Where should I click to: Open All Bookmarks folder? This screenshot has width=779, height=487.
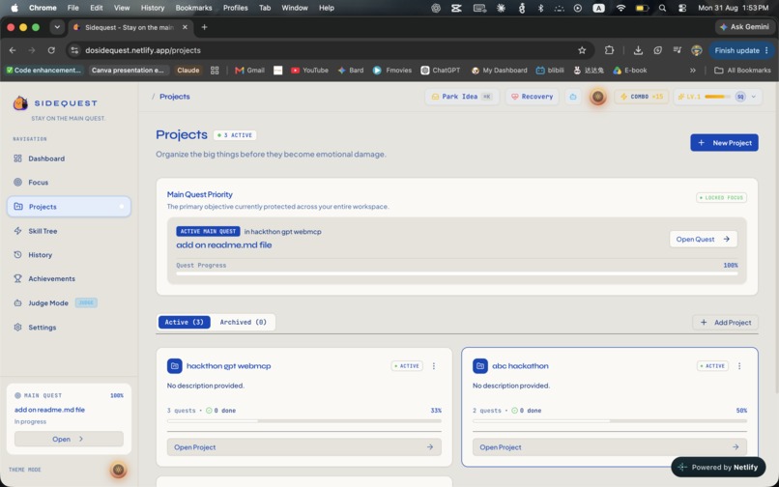coord(742,71)
